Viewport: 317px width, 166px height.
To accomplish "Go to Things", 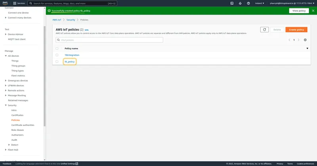I will [15, 61].
